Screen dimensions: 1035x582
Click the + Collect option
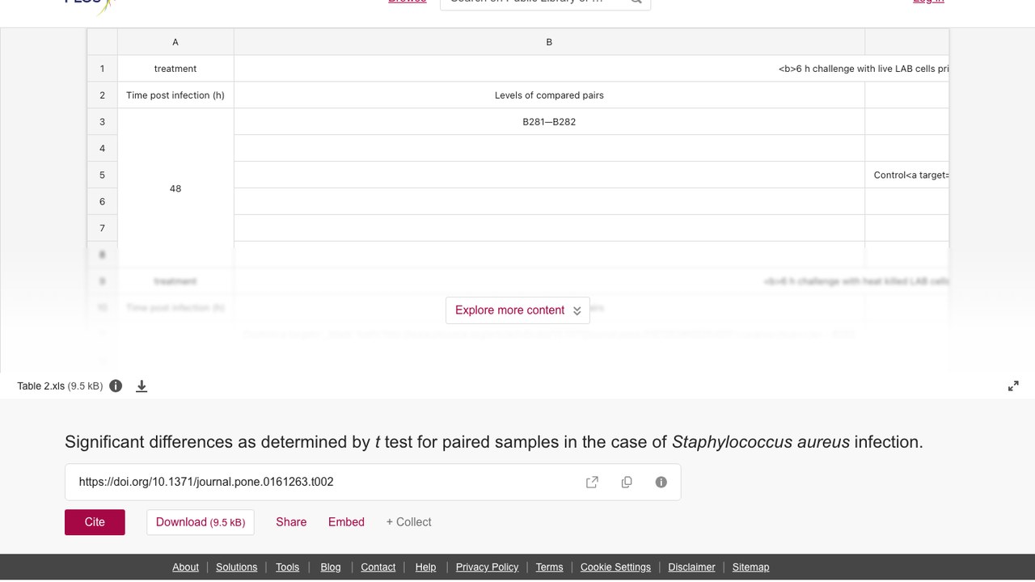click(408, 522)
